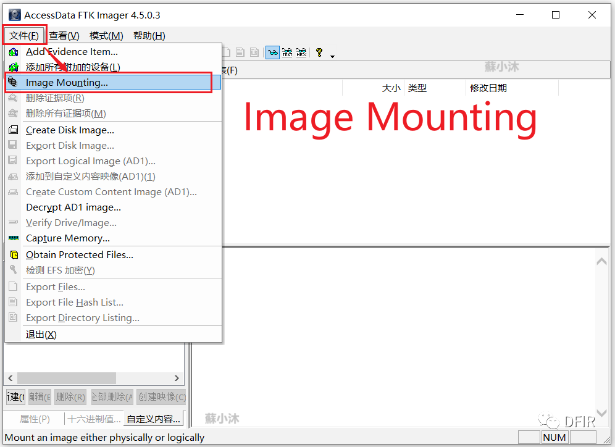615x447 pixels.
Task: Choose Decrypt AD1 image... entry
Action: 114,207
